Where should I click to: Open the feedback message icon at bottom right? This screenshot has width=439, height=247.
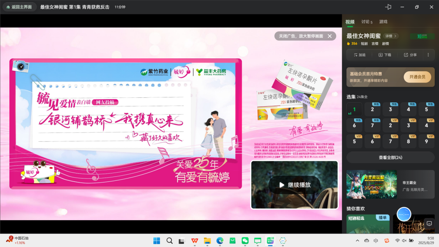[429, 224]
